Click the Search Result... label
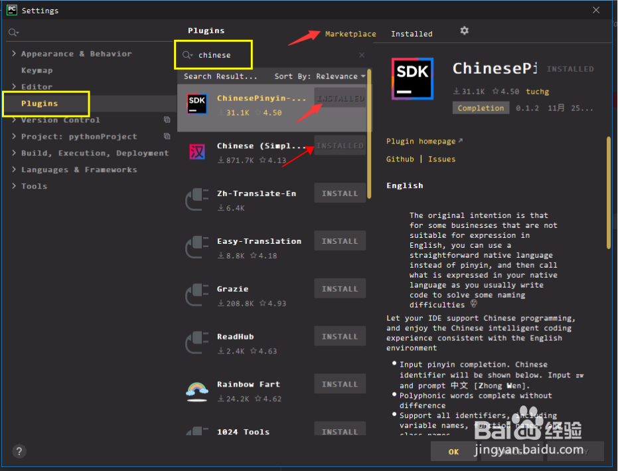Screen dimensions: 618x471 (x=220, y=76)
